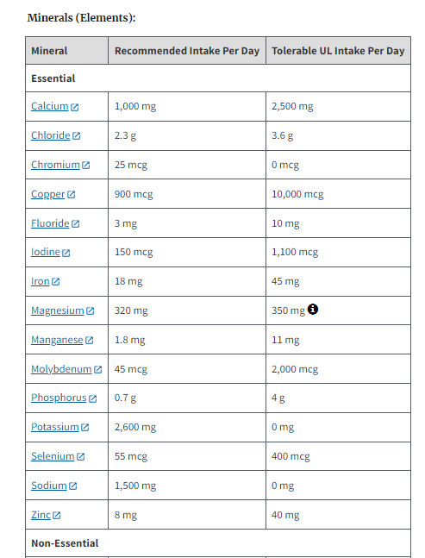The image size is (425, 558).
Task: Click the external-link icon beside Molybdenum
Action: [x=97, y=369]
